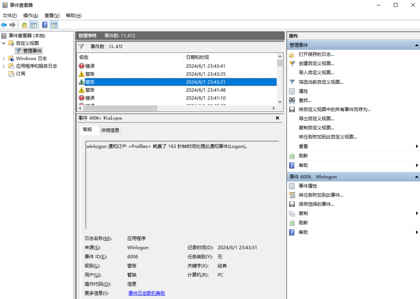Click 导入自定义视图... action
The height and width of the screenshot is (299, 420).
pyautogui.click(x=316, y=73)
